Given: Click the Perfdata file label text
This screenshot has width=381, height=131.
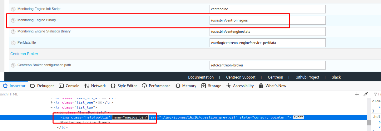Looking at the screenshot, I should (27, 42).
